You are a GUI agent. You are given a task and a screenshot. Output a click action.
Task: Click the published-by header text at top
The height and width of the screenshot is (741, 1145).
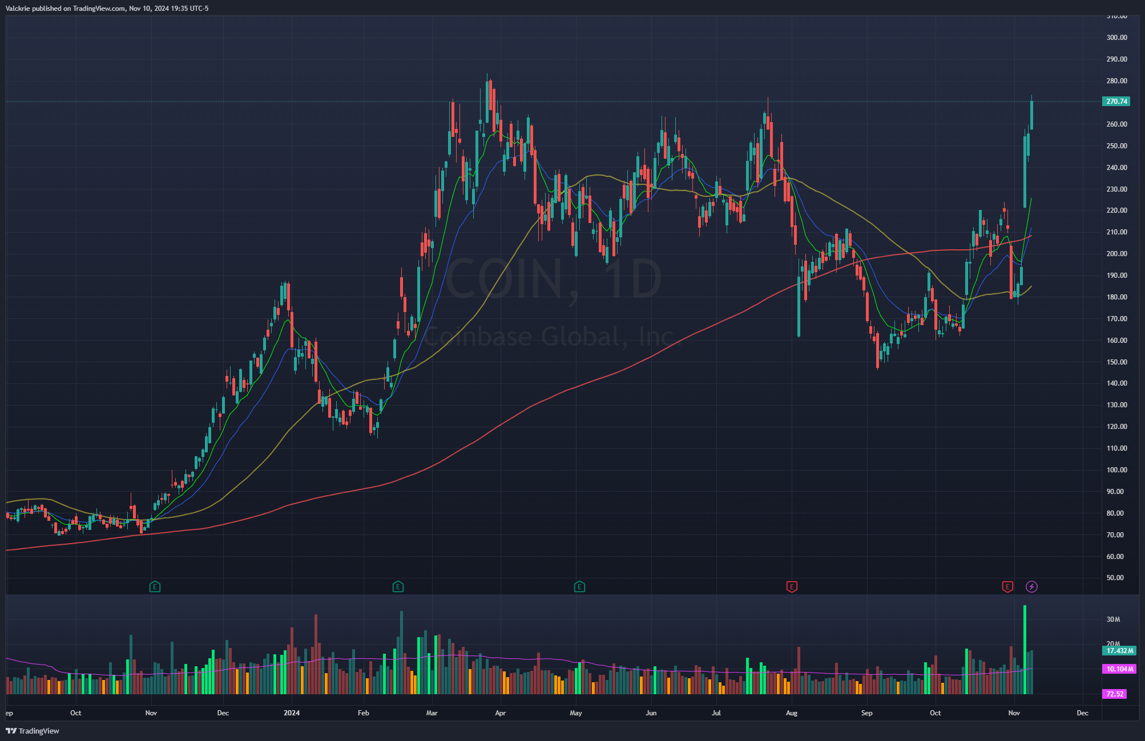(x=107, y=9)
